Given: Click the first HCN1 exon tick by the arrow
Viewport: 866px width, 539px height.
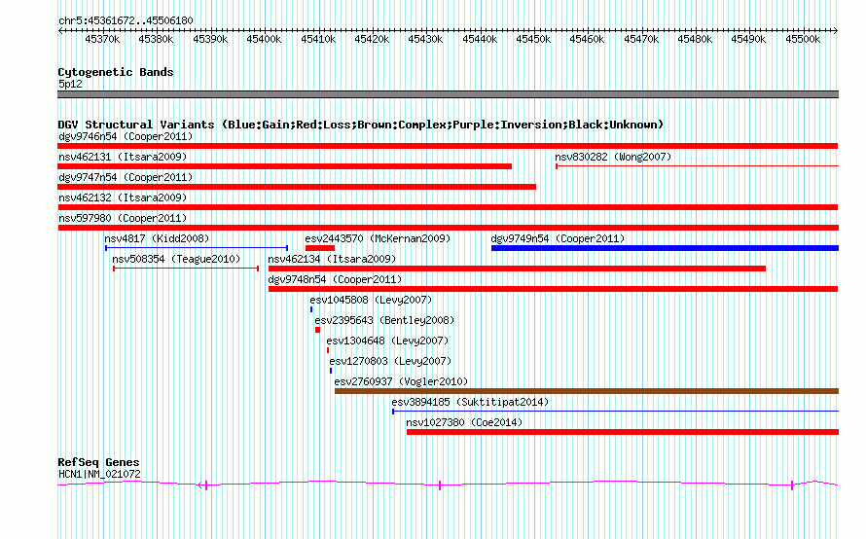Looking at the screenshot, I should pyautogui.click(x=206, y=485).
